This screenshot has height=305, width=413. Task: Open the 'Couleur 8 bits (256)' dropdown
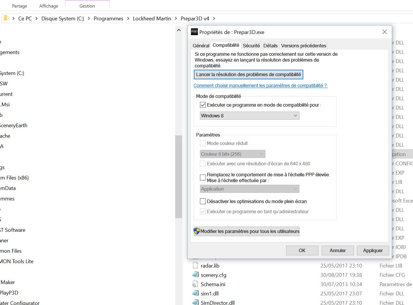point(233,154)
